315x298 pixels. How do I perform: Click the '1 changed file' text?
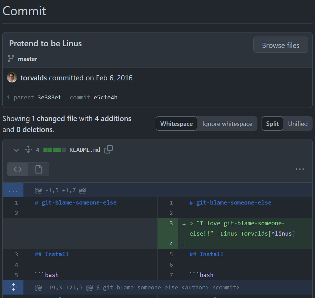(54, 119)
